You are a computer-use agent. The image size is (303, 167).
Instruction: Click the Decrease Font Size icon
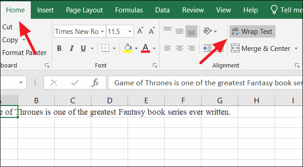tap(151, 31)
